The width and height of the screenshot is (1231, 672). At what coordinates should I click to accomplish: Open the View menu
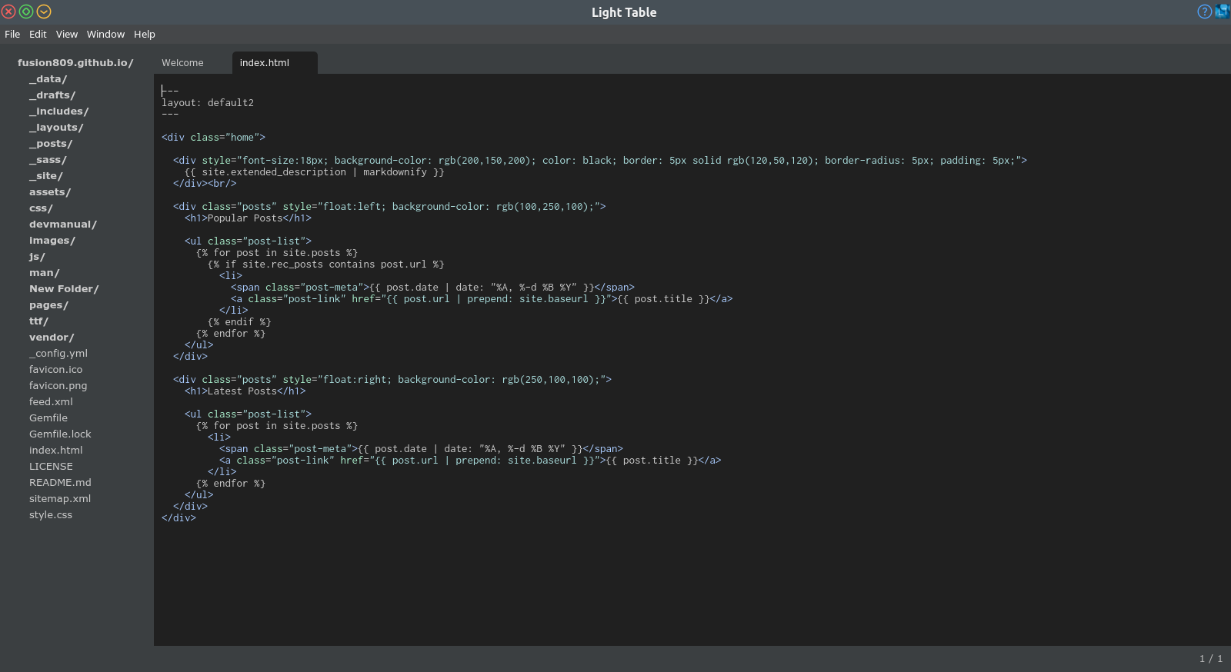coord(67,34)
